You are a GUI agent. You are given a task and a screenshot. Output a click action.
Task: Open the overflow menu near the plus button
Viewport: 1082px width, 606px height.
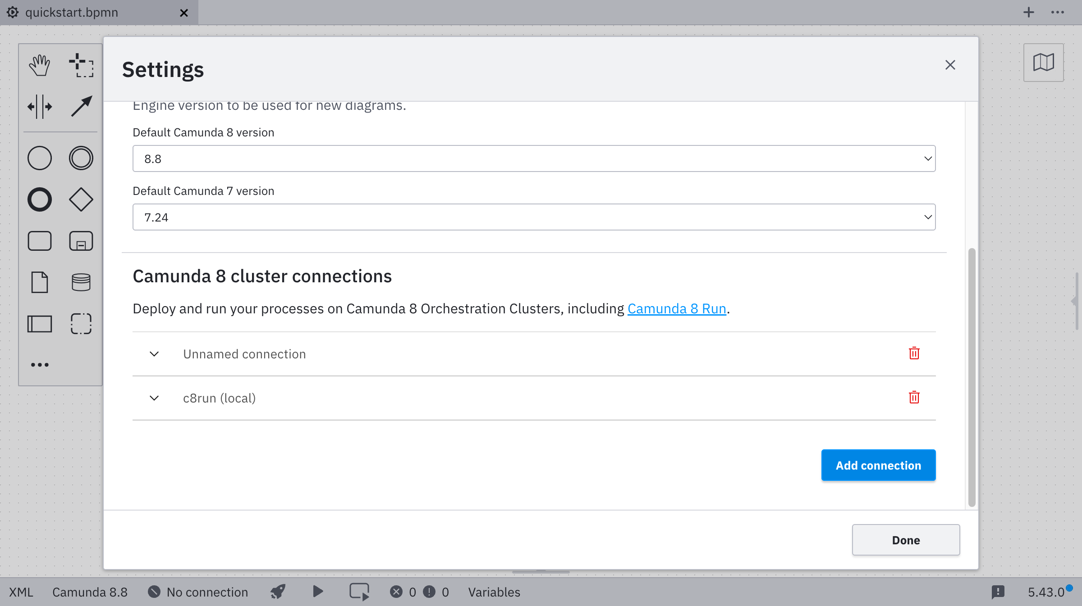click(1057, 12)
